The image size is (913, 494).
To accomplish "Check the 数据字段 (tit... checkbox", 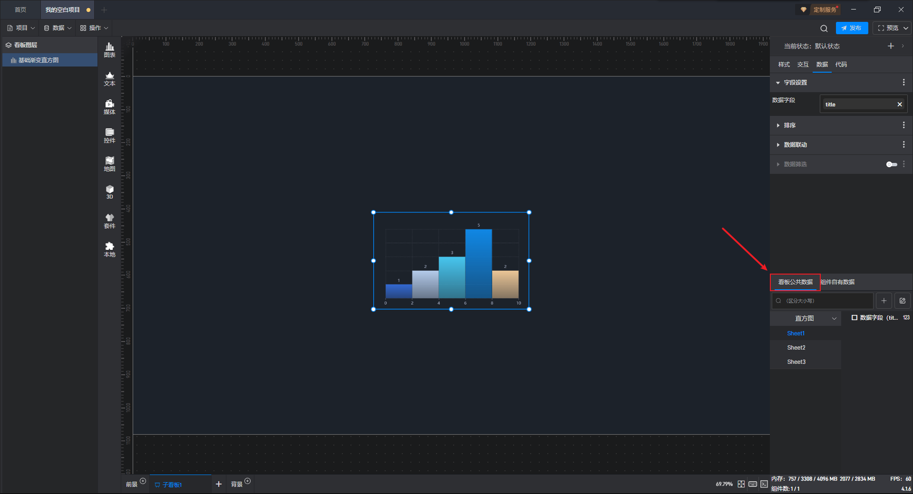I will (855, 318).
